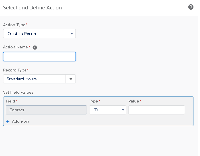Click the Field column header label
200x156 pixels.
(x=10, y=101)
